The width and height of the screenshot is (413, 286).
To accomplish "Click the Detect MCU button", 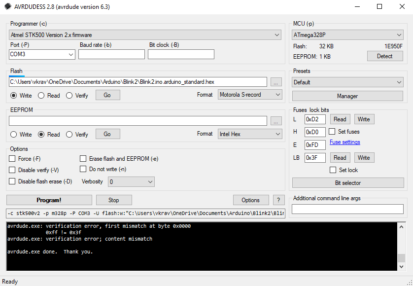I will 385,56.
